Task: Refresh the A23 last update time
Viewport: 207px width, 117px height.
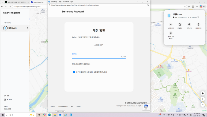Action: pyautogui.click(x=198, y=17)
